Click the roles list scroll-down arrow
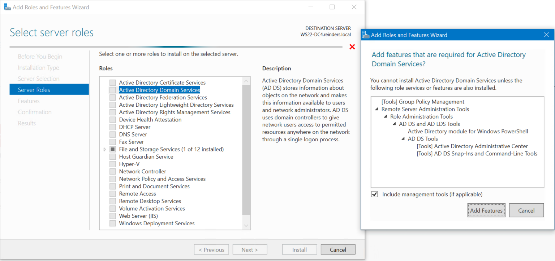This screenshot has height=261, width=555. (x=246, y=226)
